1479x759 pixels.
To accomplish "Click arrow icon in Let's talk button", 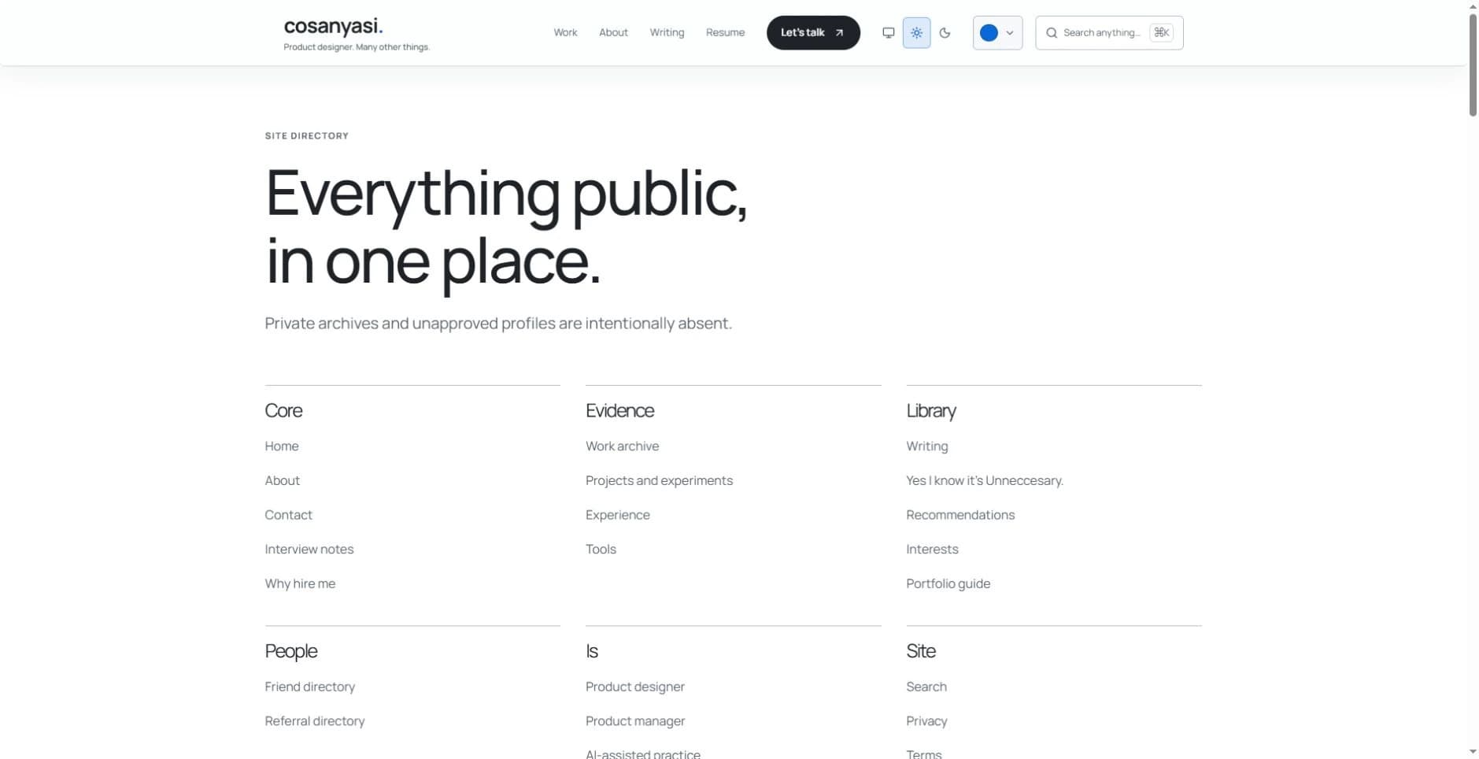I will click(x=839, y=33).
